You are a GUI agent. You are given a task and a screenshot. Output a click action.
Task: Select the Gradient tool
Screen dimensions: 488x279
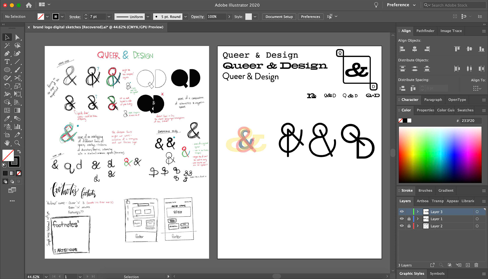[x=17, y=111]
